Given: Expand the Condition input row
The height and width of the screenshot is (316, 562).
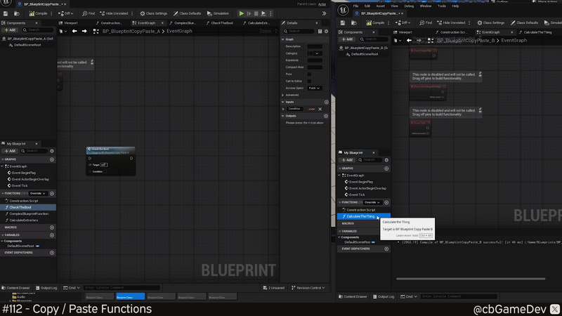Looking at the screenshot, I should tap(283, 109).
